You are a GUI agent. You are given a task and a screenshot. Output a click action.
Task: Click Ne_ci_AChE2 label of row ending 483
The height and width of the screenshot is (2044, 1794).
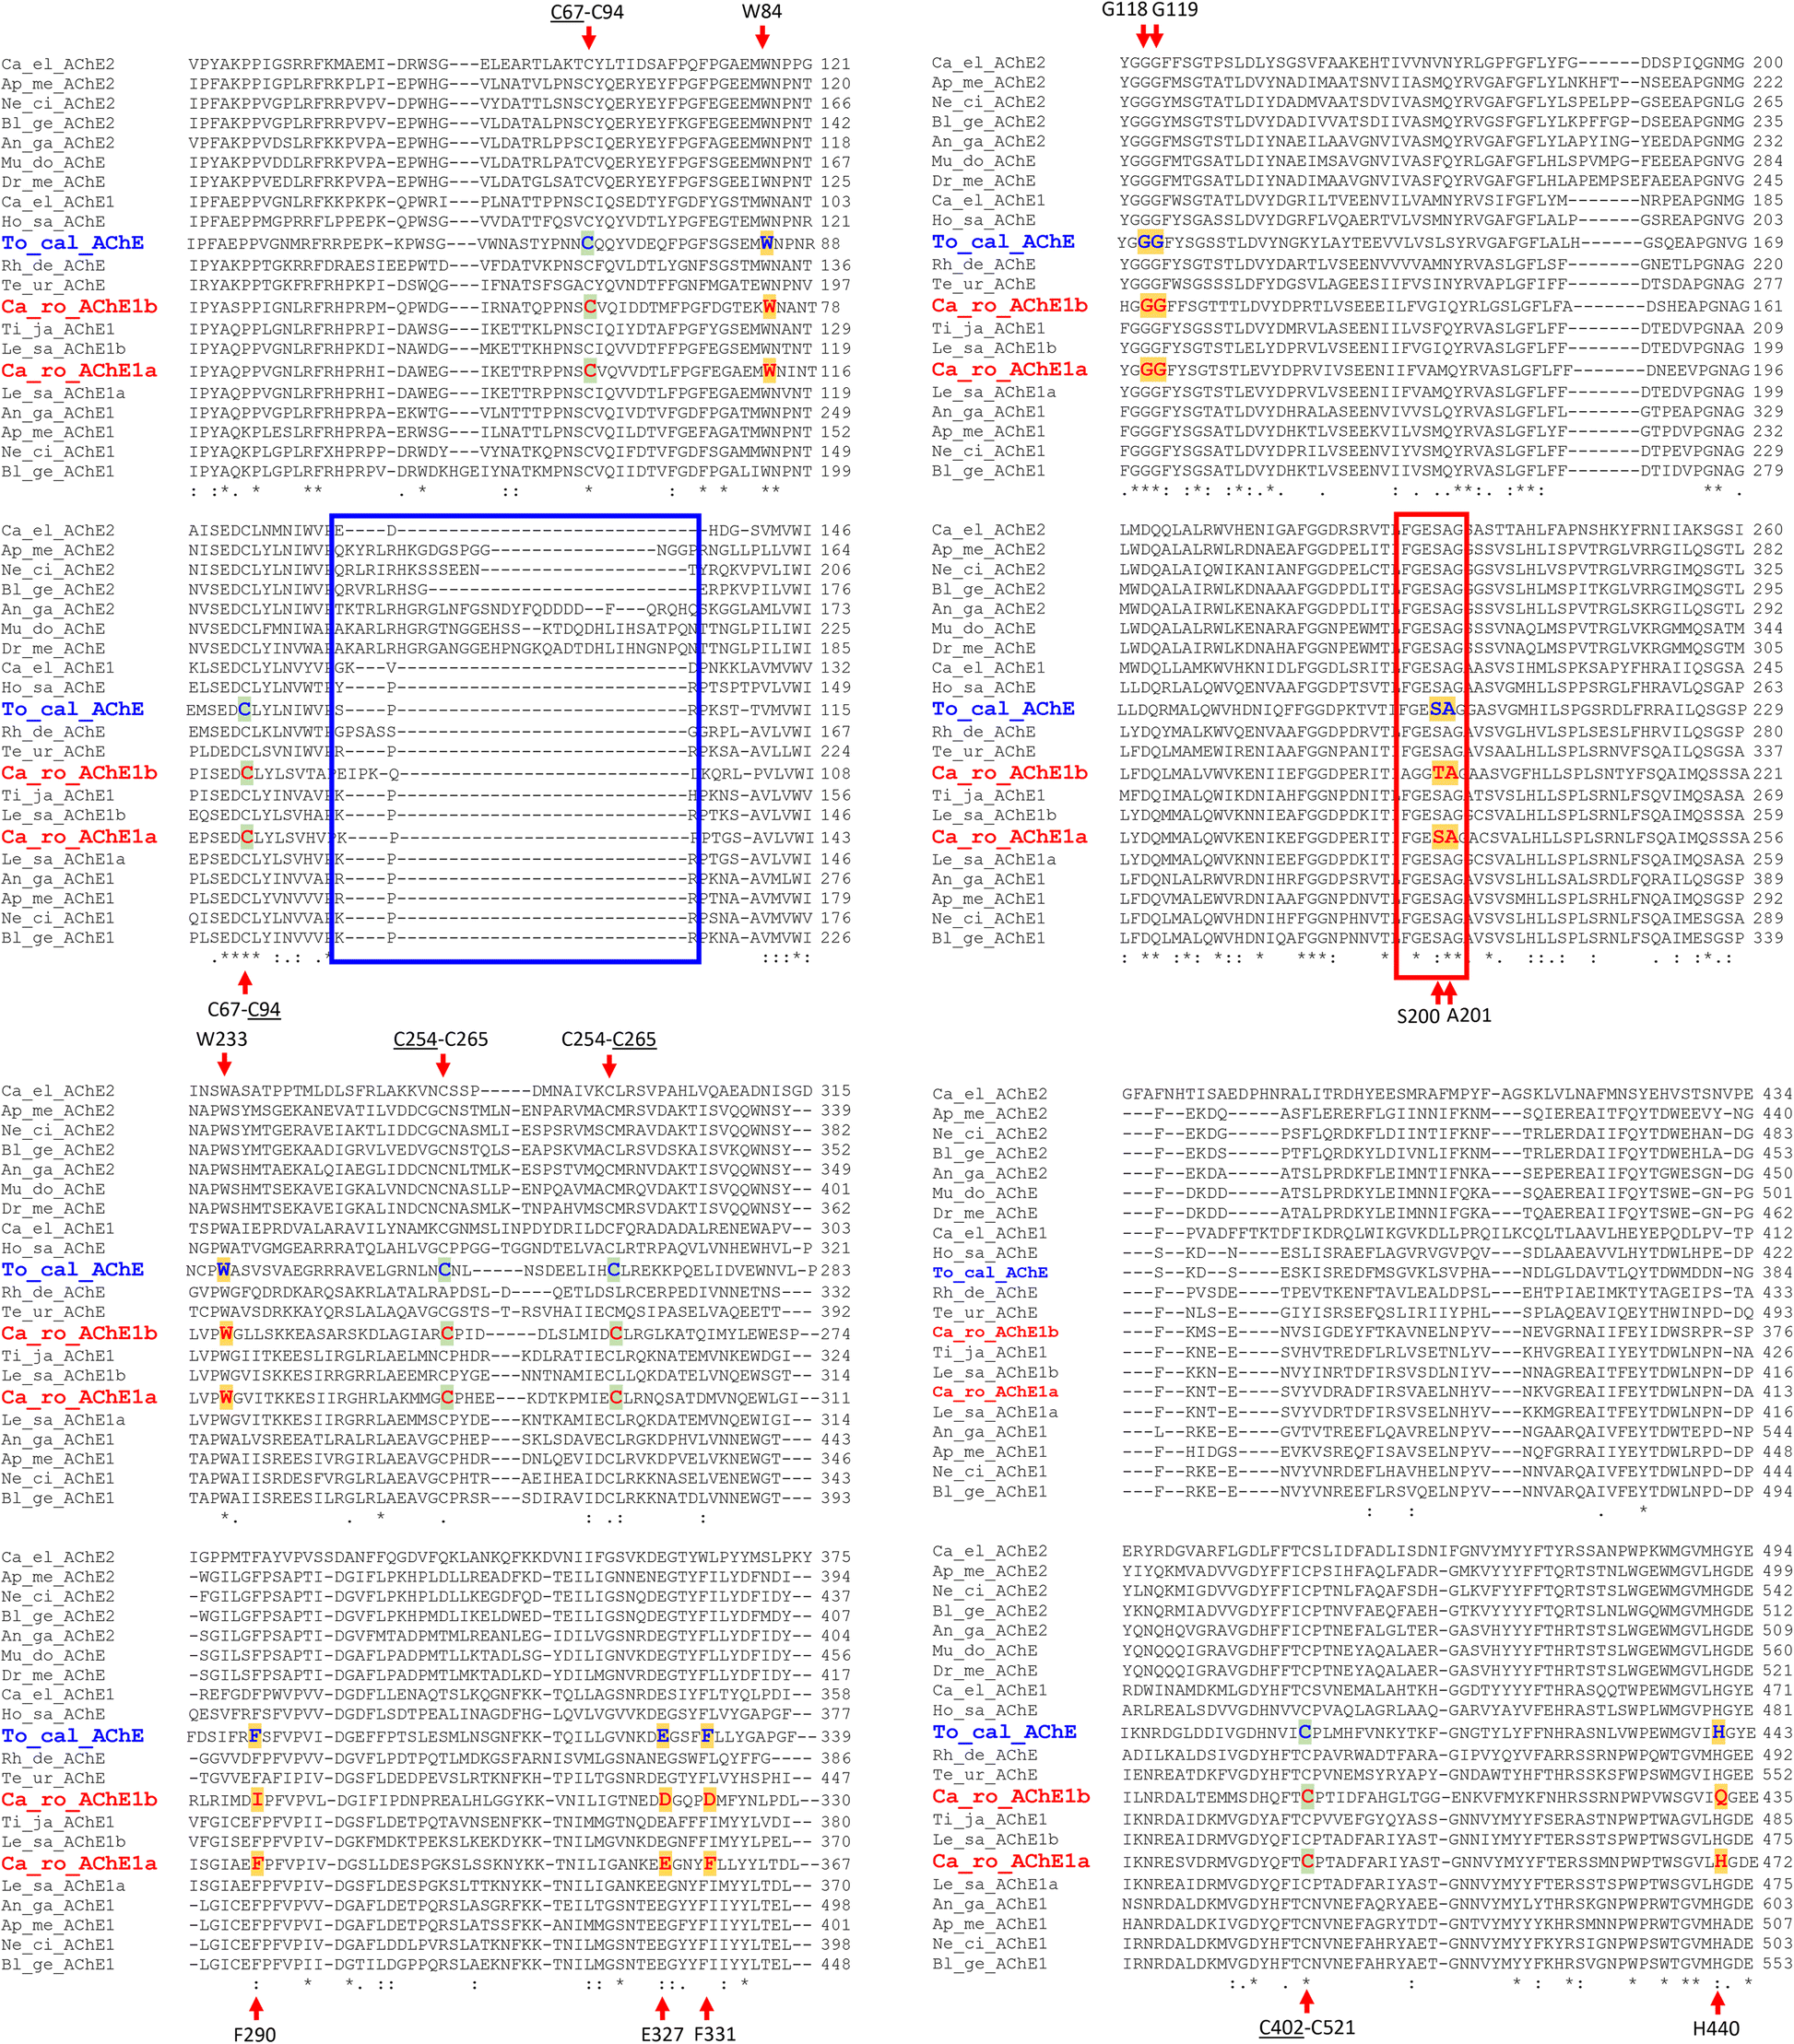point(989,1133)
